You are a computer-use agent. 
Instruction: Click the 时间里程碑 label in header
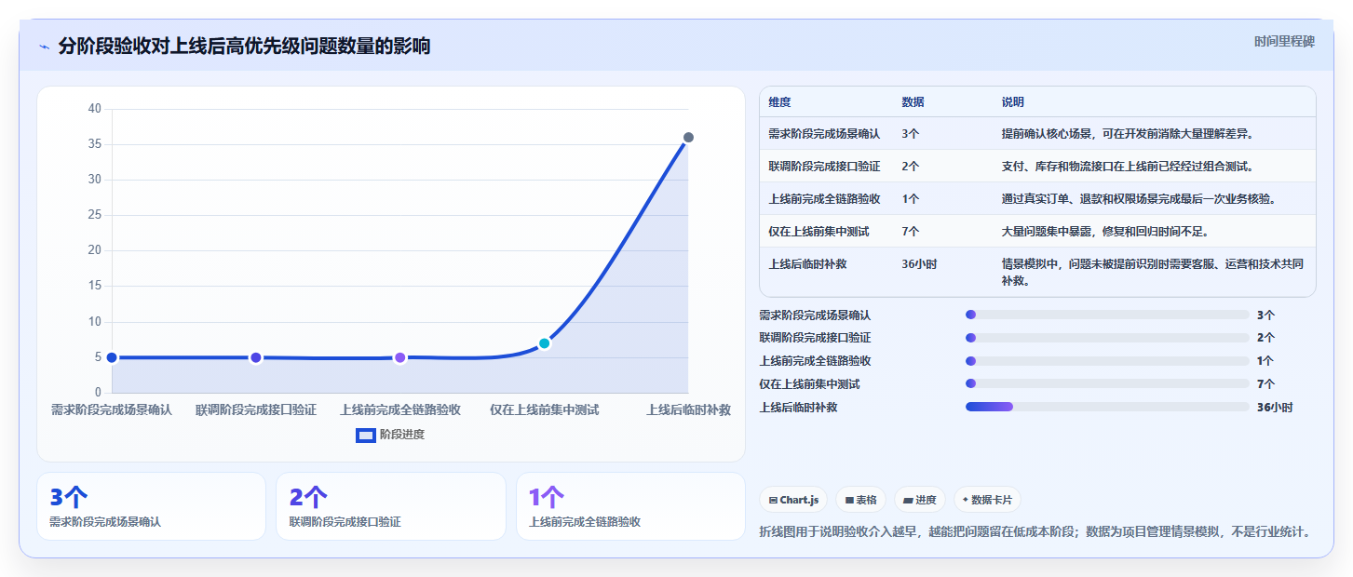coord(1284,41)
